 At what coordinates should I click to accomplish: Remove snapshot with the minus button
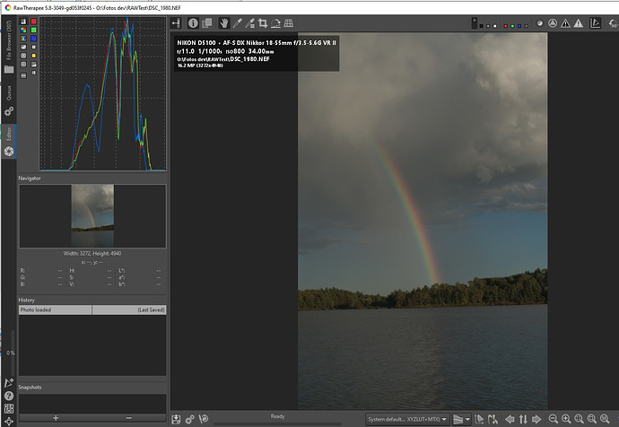pos(129,418)
